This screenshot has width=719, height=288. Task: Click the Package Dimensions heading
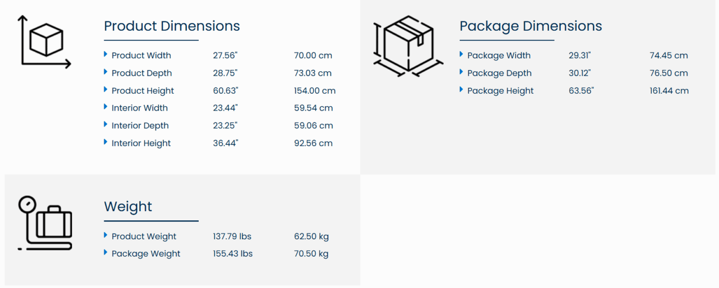[531, 26]
